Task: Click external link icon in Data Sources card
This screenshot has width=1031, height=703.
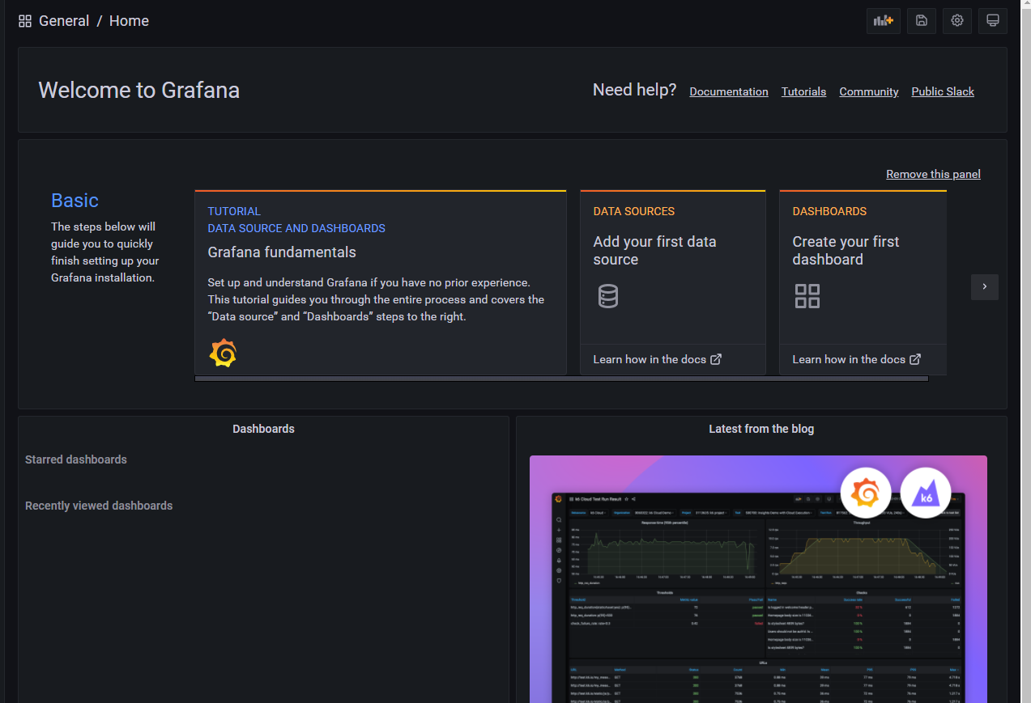Action: [x=716, y=359]
